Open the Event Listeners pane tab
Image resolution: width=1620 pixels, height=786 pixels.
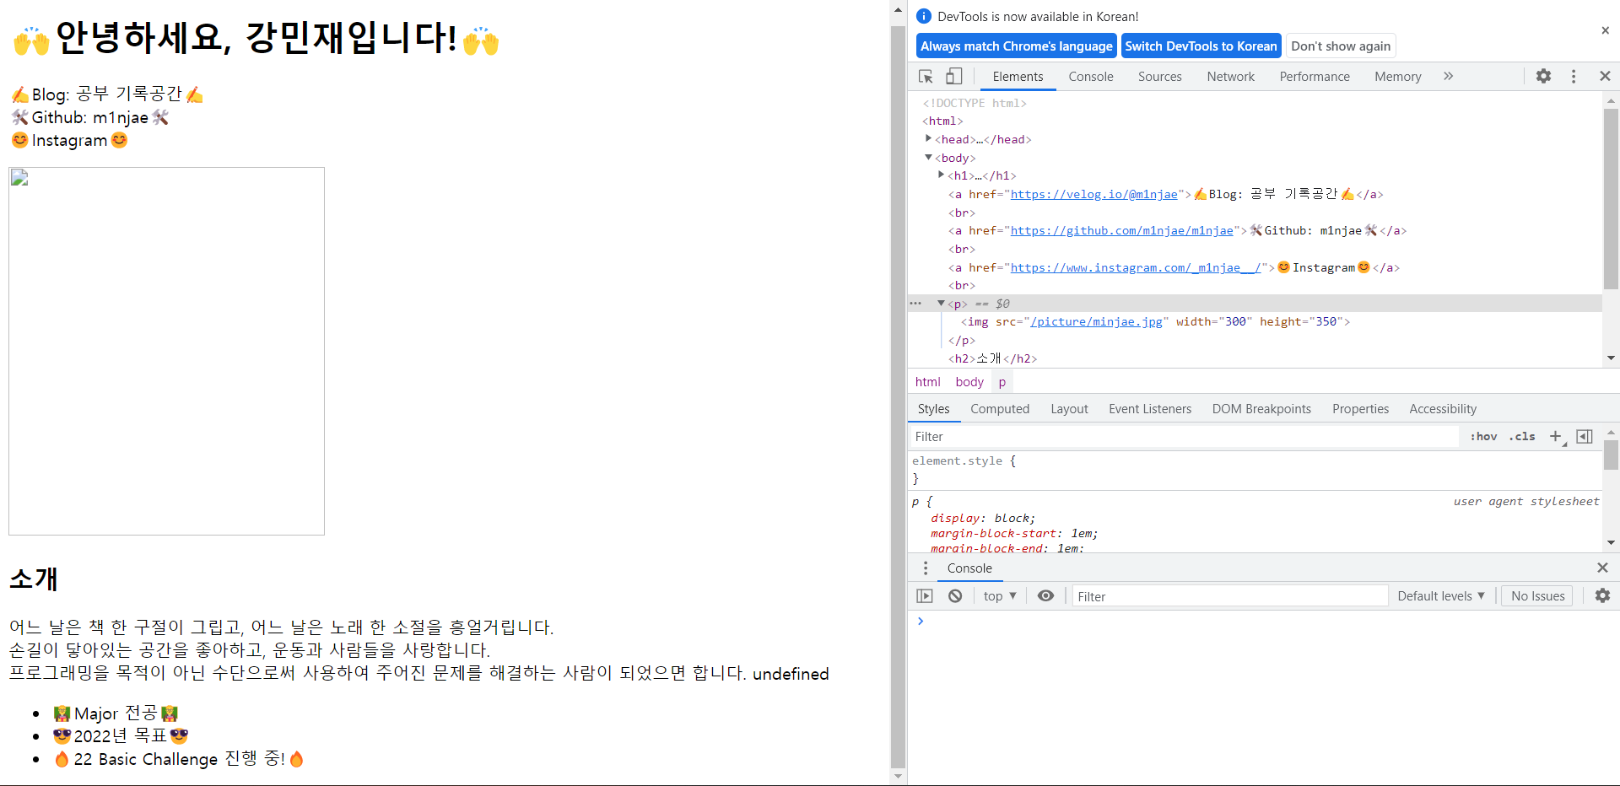point(1150,409)
